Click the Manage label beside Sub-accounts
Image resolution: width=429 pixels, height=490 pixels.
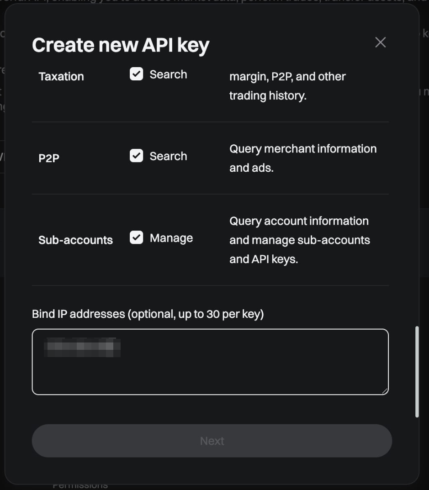coord(171,238)
